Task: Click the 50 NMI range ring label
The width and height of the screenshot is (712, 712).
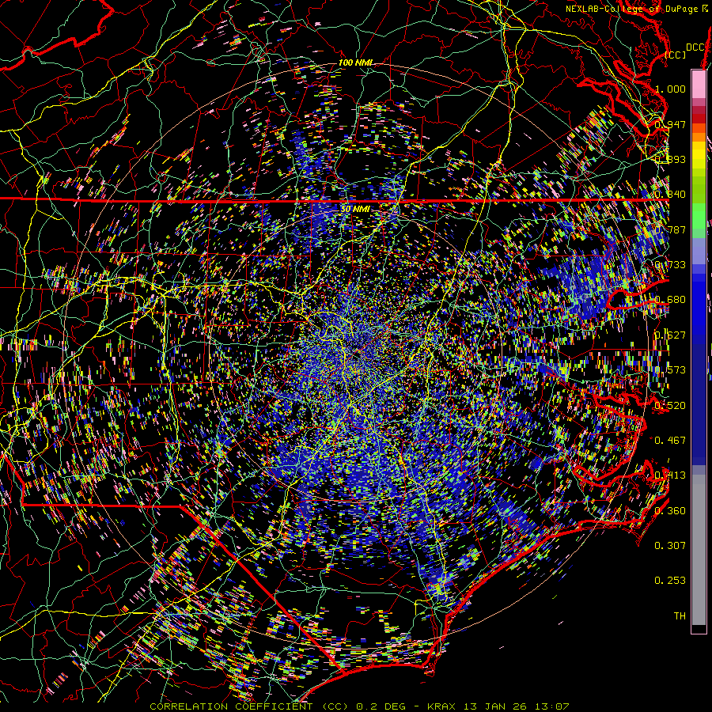Action: [x=355, y=210]
